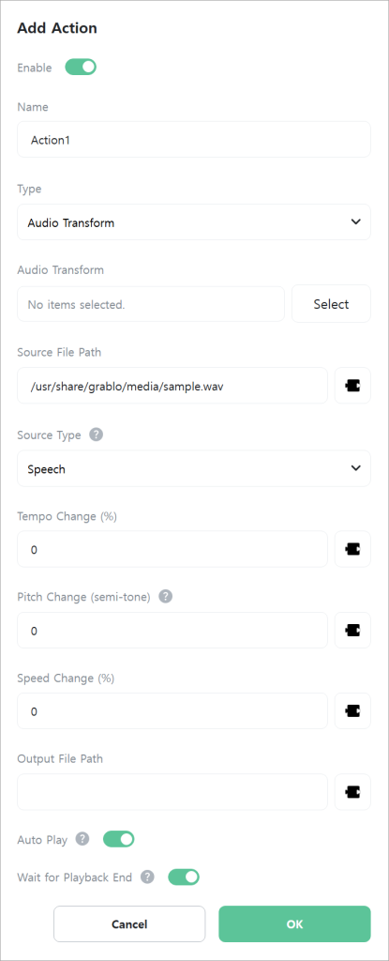Turn off Wait for Playback End
The image size is (389, 961).
click(184, 877)
